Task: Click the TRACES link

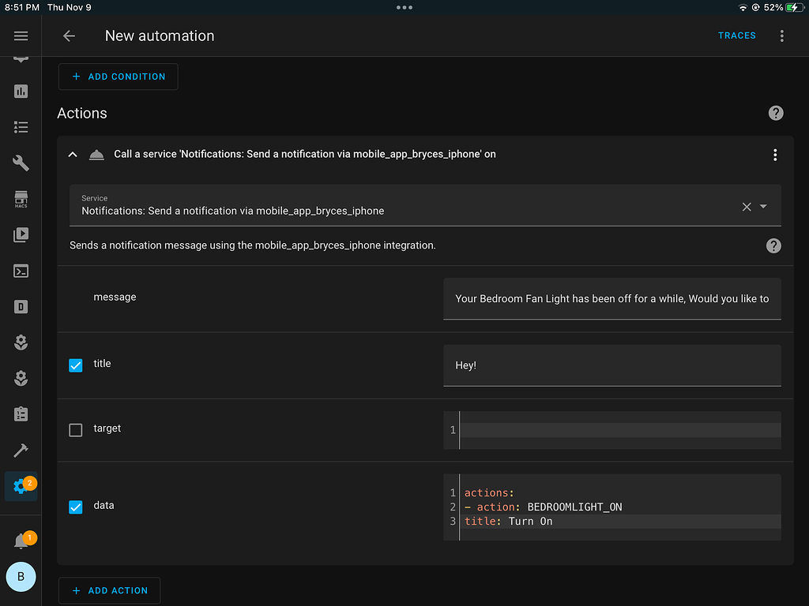Action: (736, 36)
